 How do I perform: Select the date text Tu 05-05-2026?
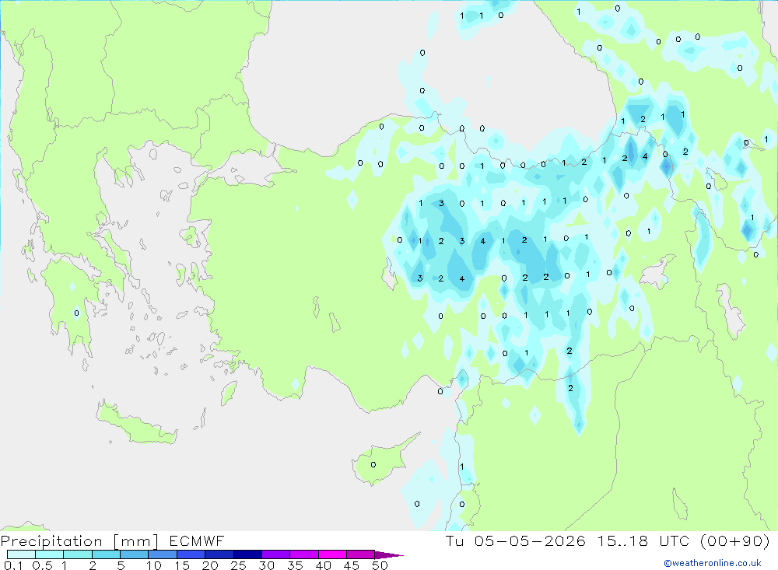click(515, 541)
